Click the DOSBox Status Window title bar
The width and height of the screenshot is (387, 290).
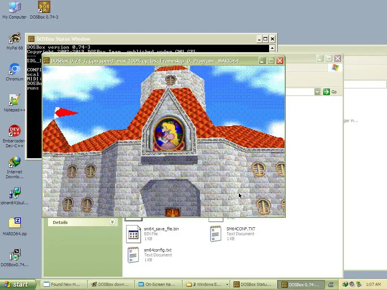coord(151,39)
